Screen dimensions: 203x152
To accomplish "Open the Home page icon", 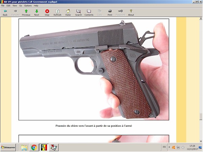I will (68, 11).
